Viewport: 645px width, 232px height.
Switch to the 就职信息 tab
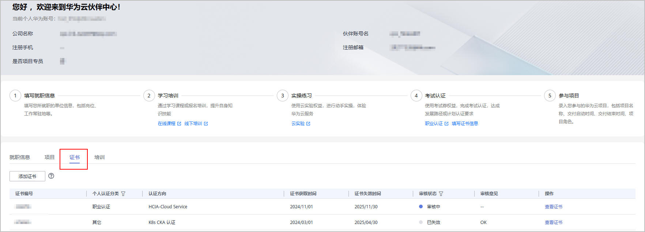20,157
